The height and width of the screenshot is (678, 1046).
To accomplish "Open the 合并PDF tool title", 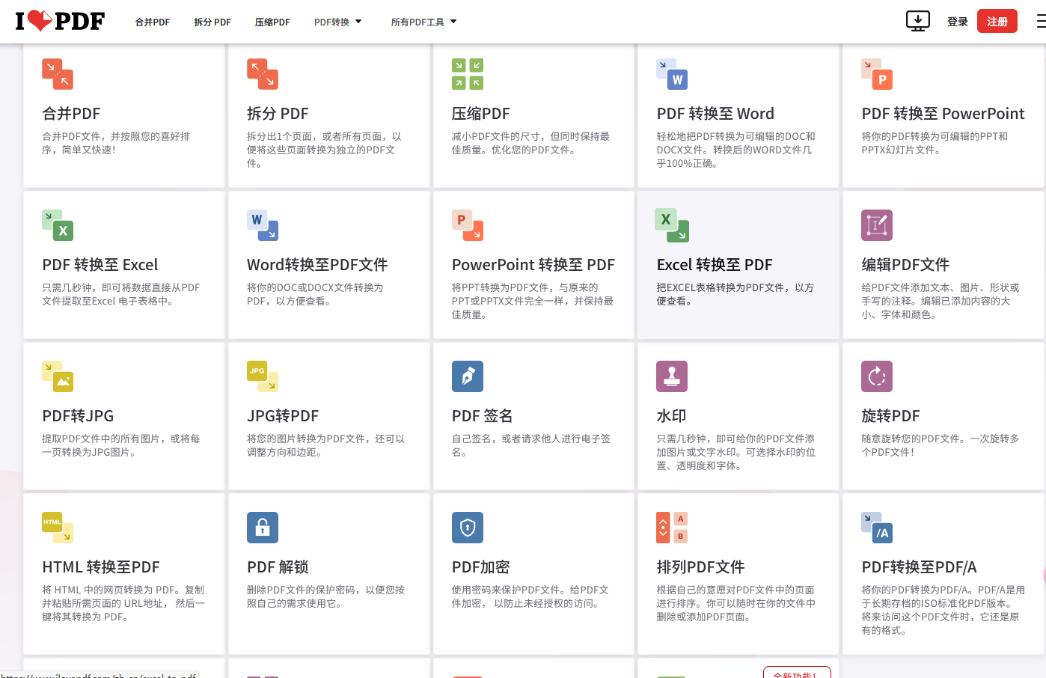I will 71,114.
